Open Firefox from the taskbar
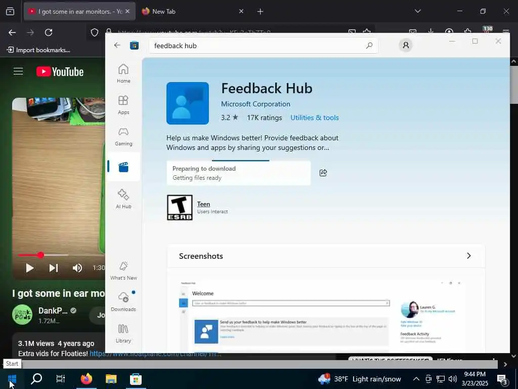 tap(87, 379)
